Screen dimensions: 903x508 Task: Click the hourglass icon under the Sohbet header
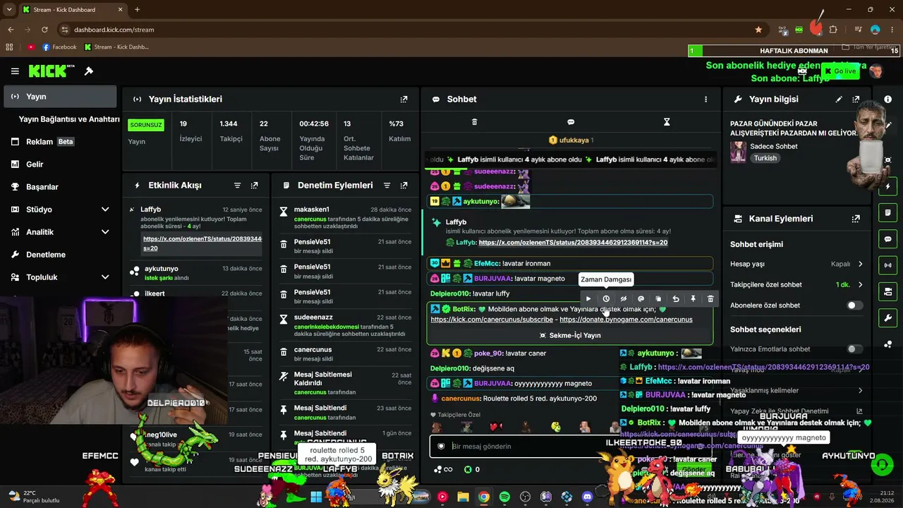coord(667,122)
